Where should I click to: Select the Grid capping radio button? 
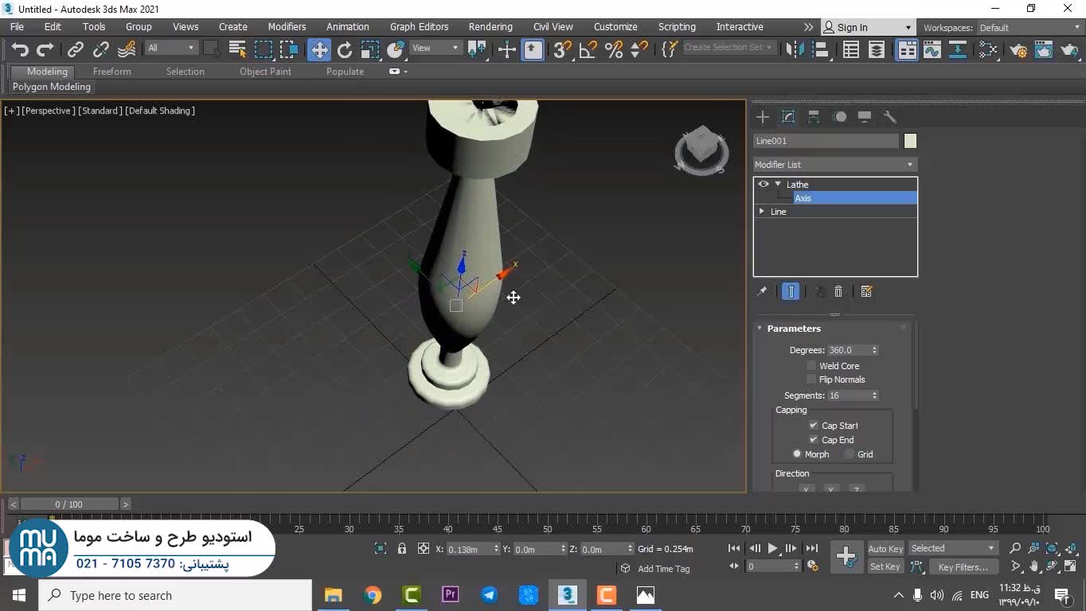(850, 454)
